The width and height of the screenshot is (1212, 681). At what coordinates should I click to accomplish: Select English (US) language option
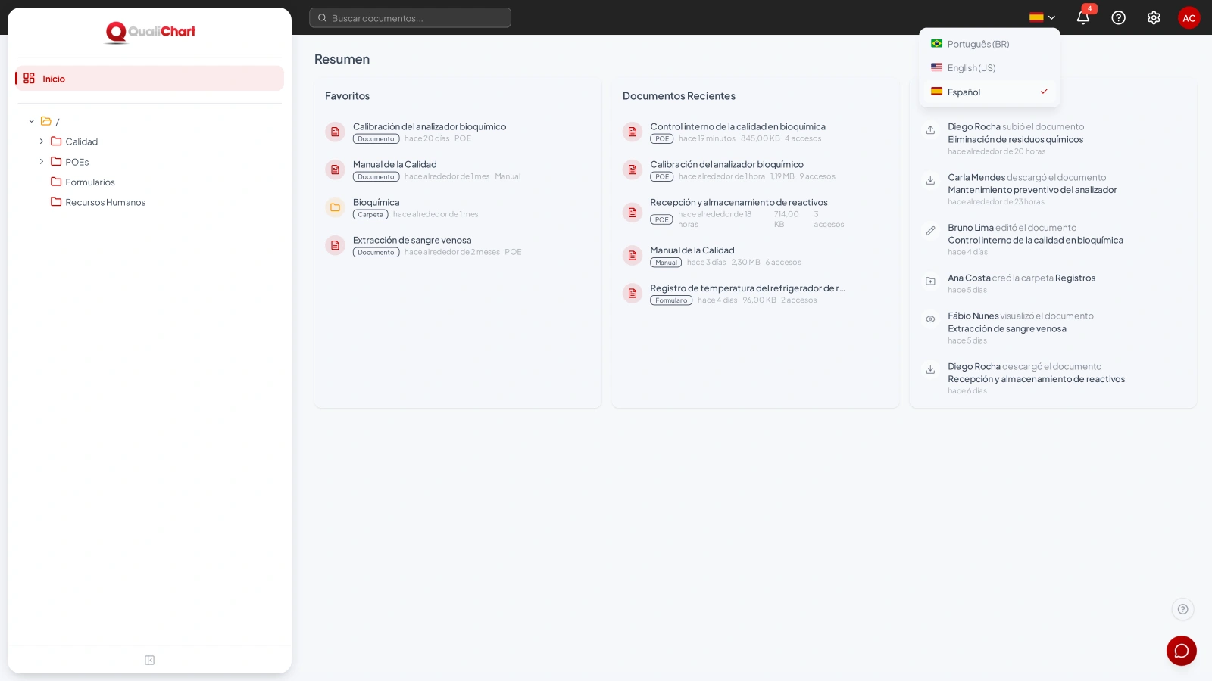pyautogui.click(x=989, y=67)
